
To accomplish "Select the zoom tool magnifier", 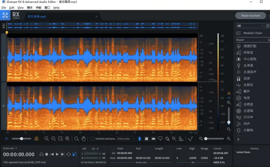I will click(x=76, y=139).
